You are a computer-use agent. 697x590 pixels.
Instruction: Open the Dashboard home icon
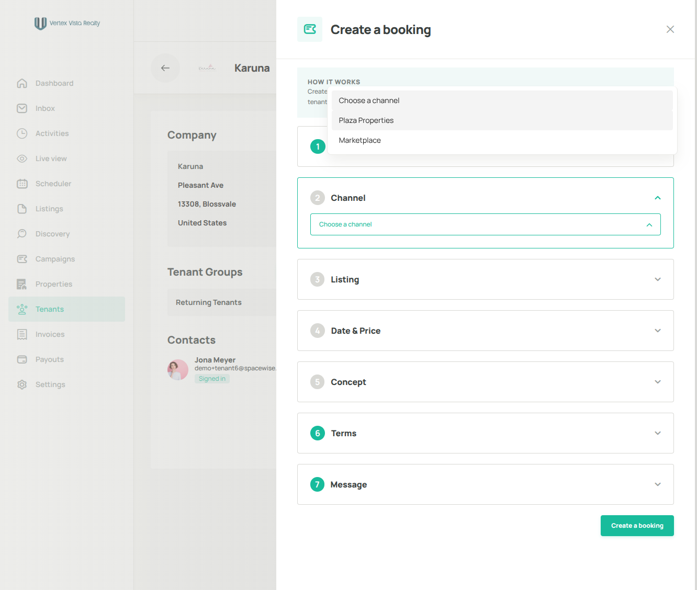pyautogui.click(x=22, y=83)
